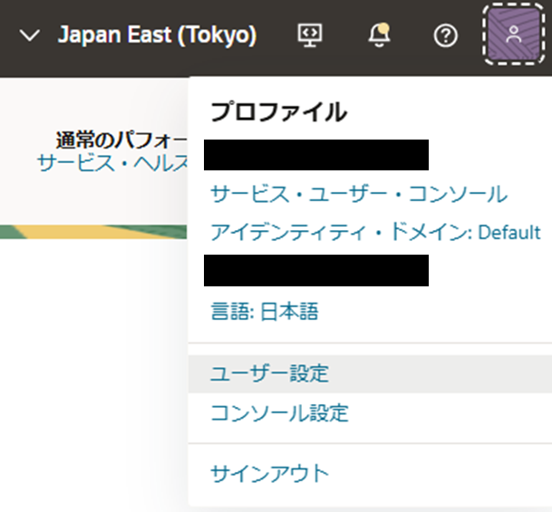This screenshot has height=512, width=552.
Task: Open the notifications bell icon
Action: click(379, 35)
